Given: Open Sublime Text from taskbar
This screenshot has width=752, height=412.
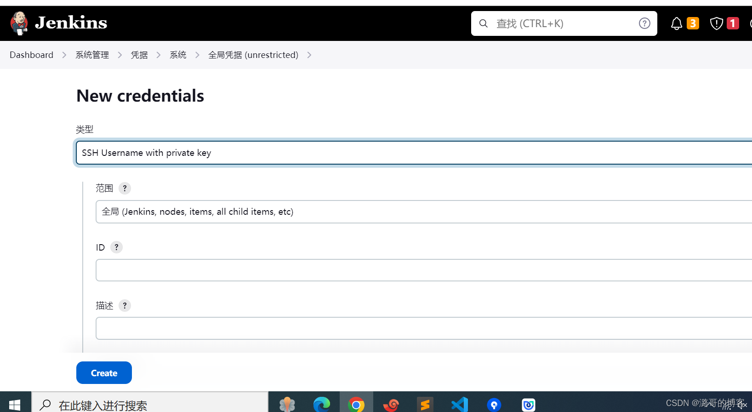Looking at the screenshot, I should [x=425, y=405].
